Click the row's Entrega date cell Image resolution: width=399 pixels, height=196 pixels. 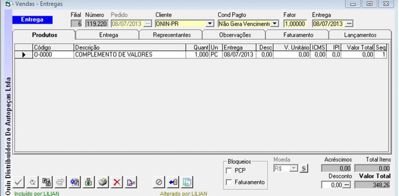239,55
